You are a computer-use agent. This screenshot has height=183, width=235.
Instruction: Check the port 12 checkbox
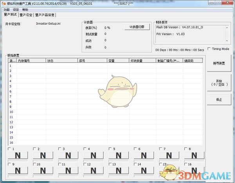[85, 164]
